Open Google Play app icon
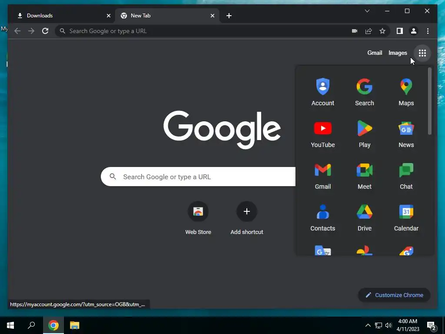445x334 pixels. click(x=365, y=134)
